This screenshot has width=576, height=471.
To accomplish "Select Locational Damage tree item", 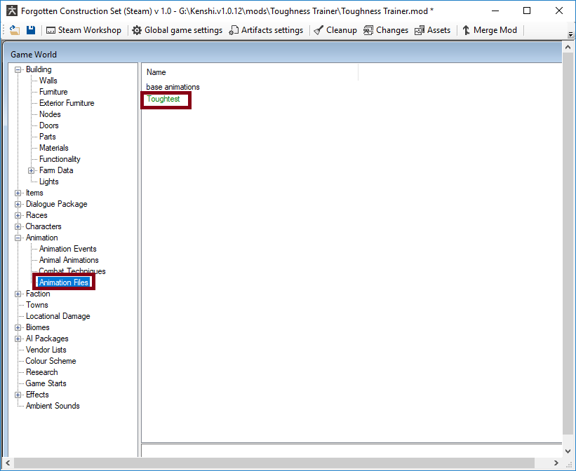I will 58,316.
